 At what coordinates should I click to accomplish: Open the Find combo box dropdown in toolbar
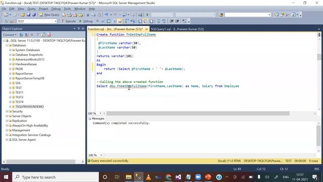[x=269, y=15]
